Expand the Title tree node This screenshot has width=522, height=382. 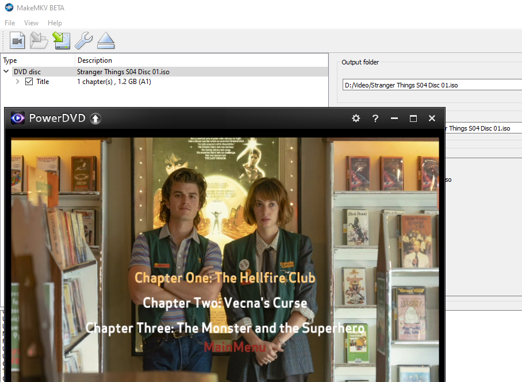pos(18,82)
